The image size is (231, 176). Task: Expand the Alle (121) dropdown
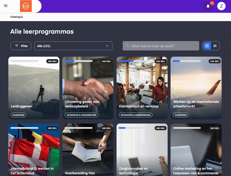coord(73,46)
